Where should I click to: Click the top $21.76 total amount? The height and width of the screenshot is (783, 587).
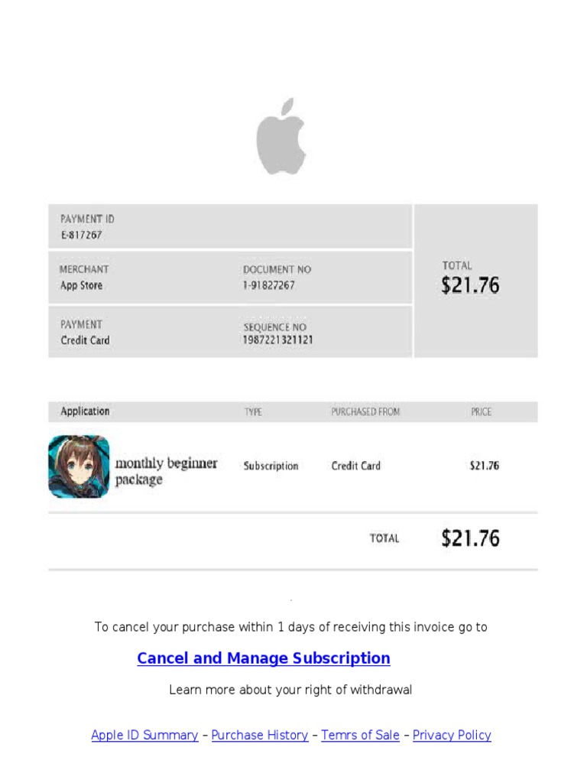(470, 286)
